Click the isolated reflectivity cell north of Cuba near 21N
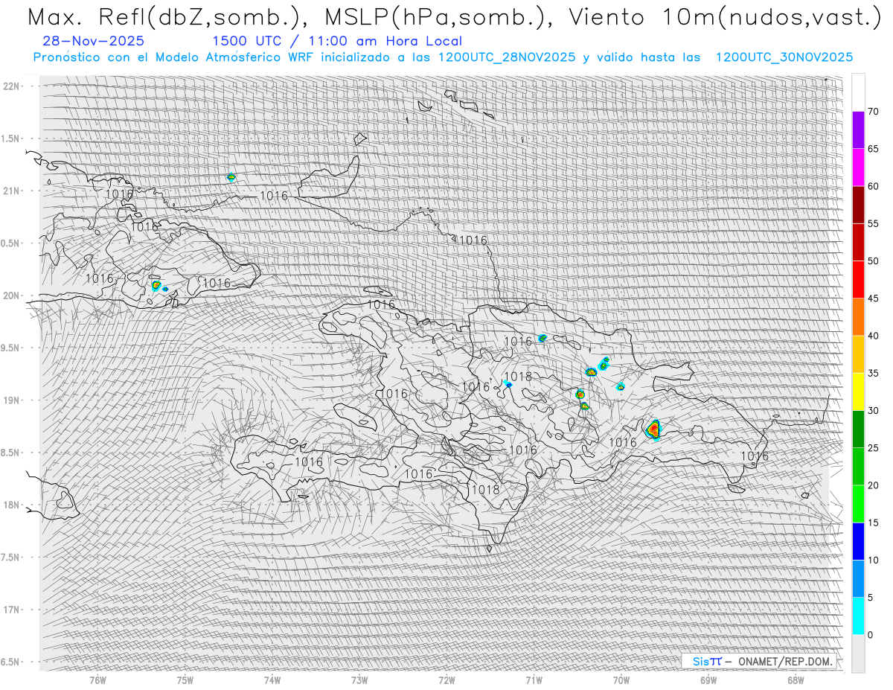 coord(231,177)
